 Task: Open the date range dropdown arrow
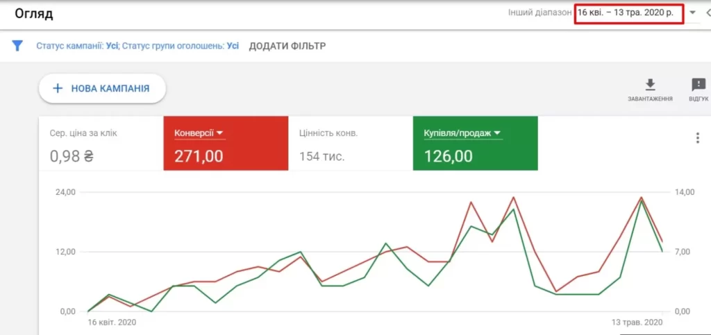pos(692,12)
